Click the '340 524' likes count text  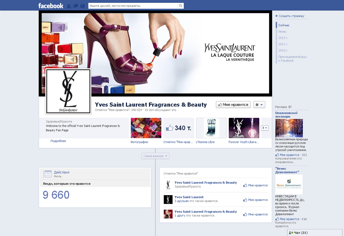coord(137,110)
